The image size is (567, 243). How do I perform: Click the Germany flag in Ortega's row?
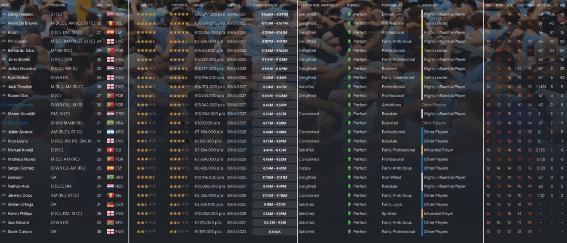click(x=110, y=204)
